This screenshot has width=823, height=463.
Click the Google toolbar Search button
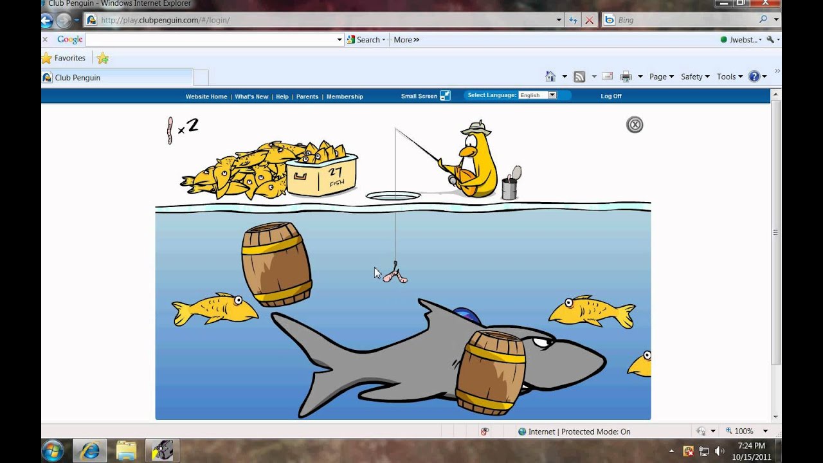point(365,40)
